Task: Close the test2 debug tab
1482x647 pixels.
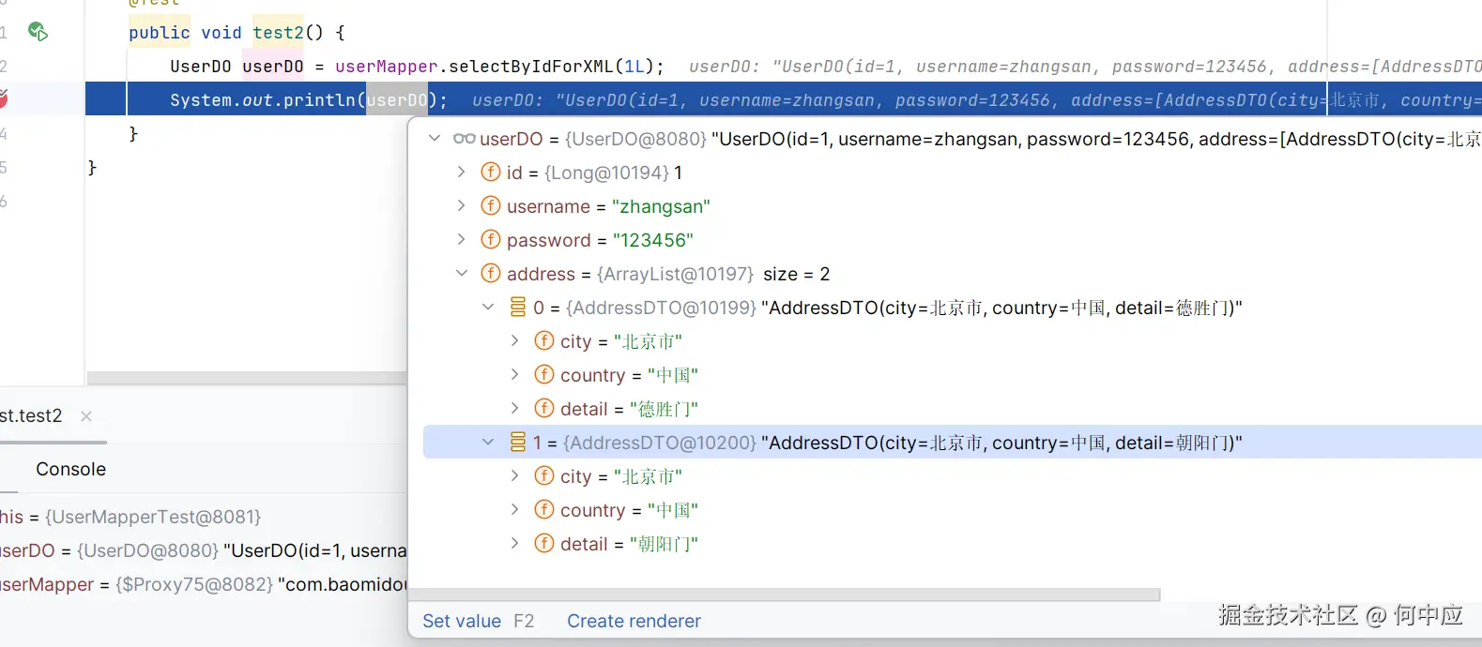Action: click(x=86, y=416)
